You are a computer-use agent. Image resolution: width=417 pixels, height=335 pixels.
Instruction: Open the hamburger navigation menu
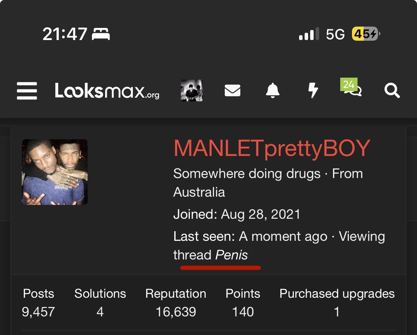27,91
